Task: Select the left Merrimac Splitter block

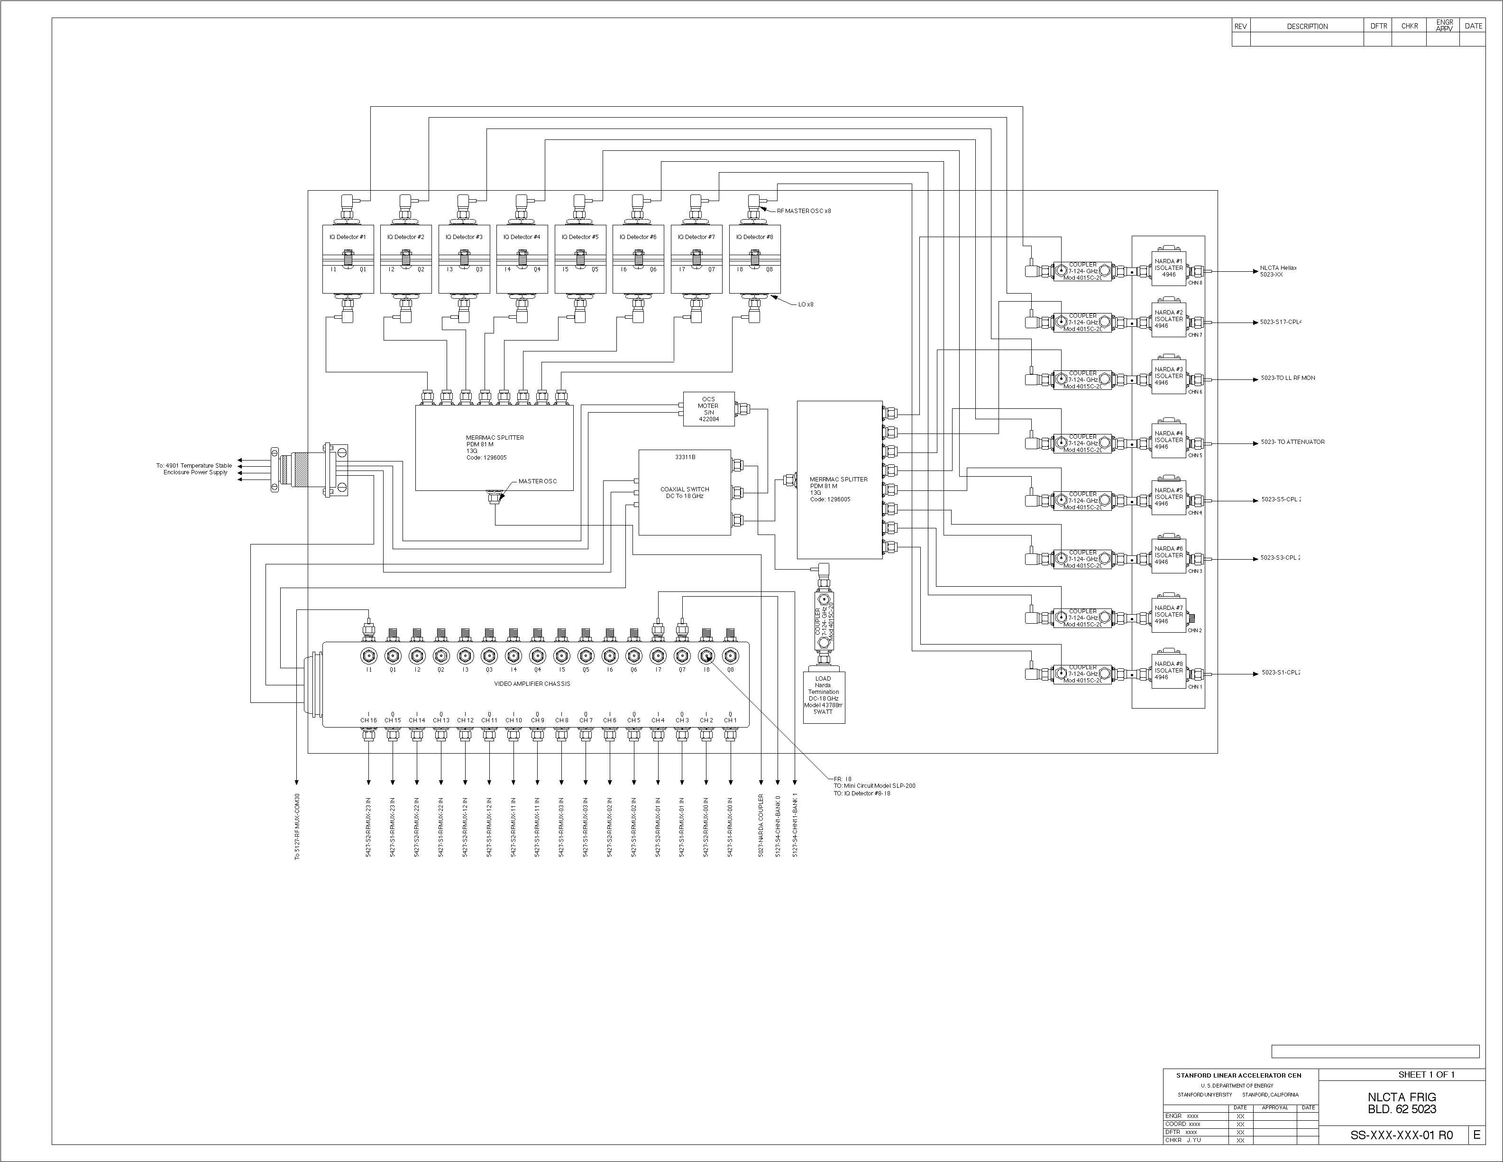Action: coord(494,447)
